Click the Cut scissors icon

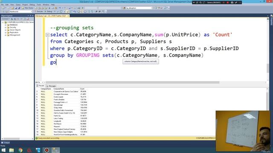point(49,8)
